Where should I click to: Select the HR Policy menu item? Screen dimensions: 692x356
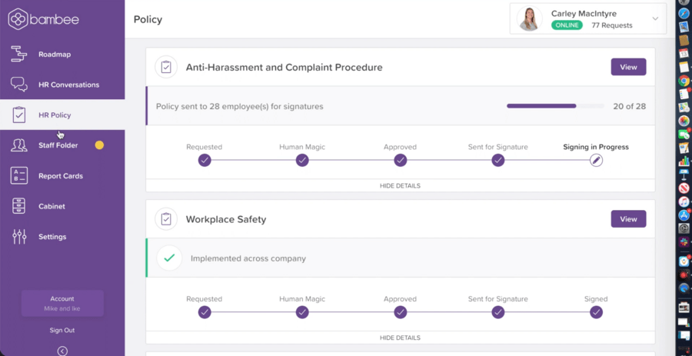(x=54, y=115)
